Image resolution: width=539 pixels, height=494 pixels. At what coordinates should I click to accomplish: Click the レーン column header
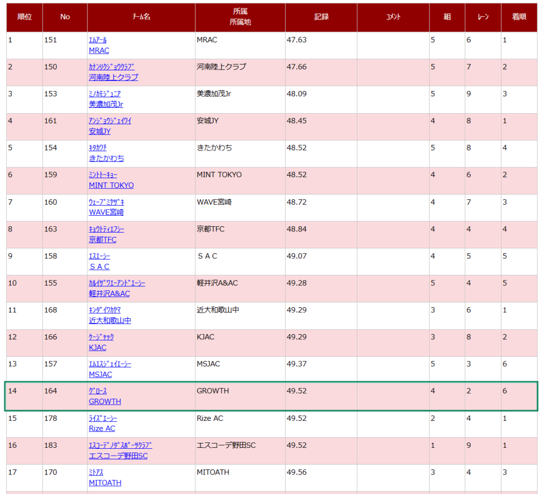[x=483, y=17]
